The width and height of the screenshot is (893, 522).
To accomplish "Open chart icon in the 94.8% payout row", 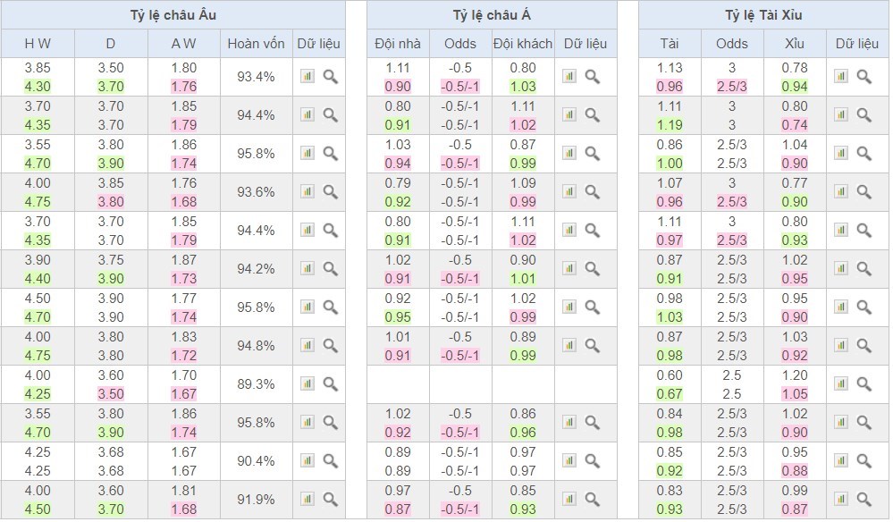I will tap(307, 346).
